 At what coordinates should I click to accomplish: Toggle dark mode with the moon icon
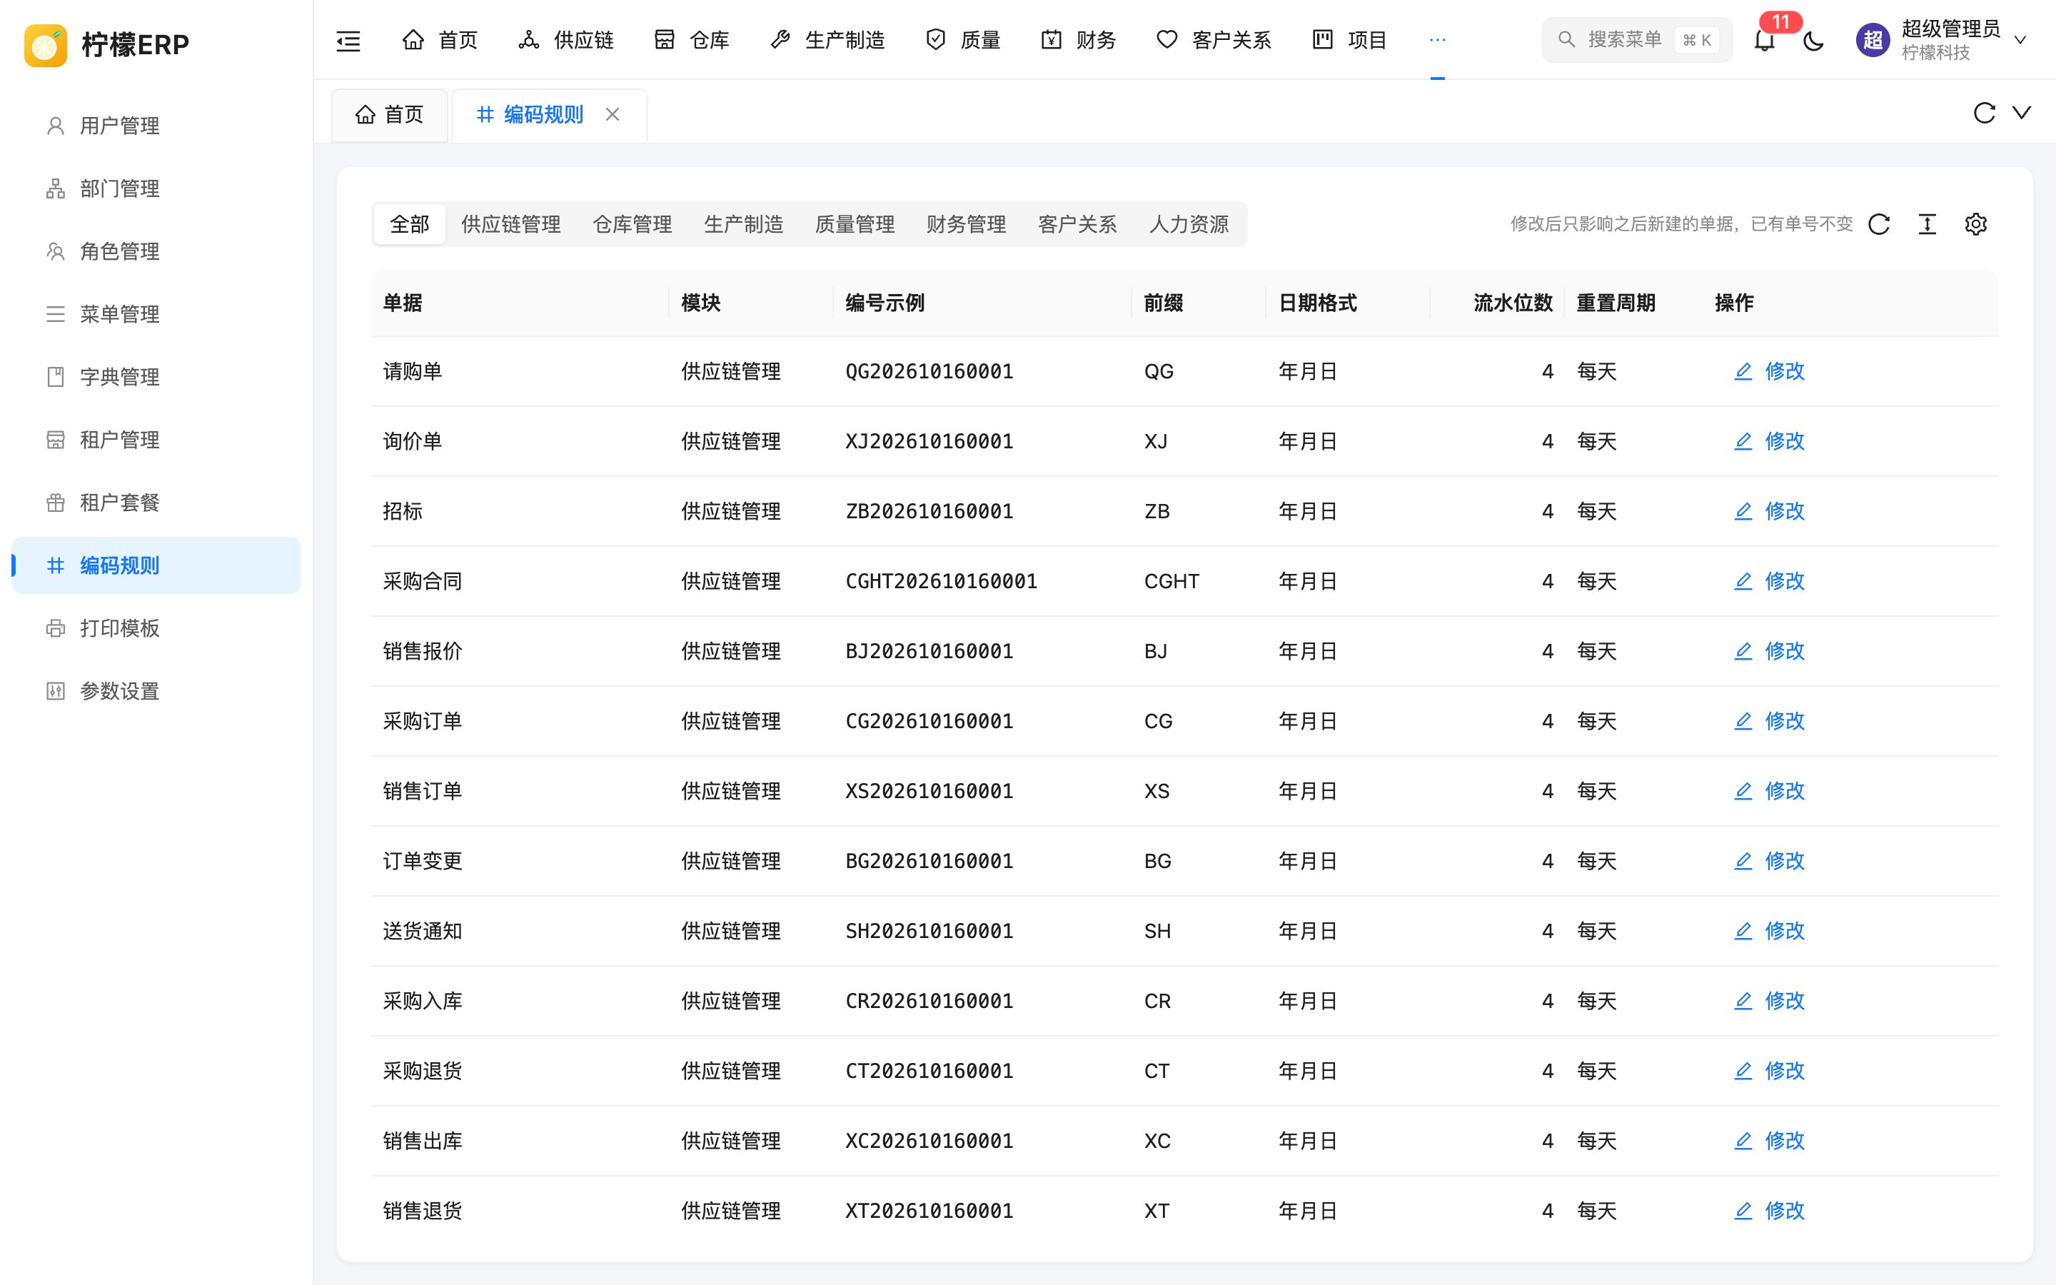pos(1813,40)
